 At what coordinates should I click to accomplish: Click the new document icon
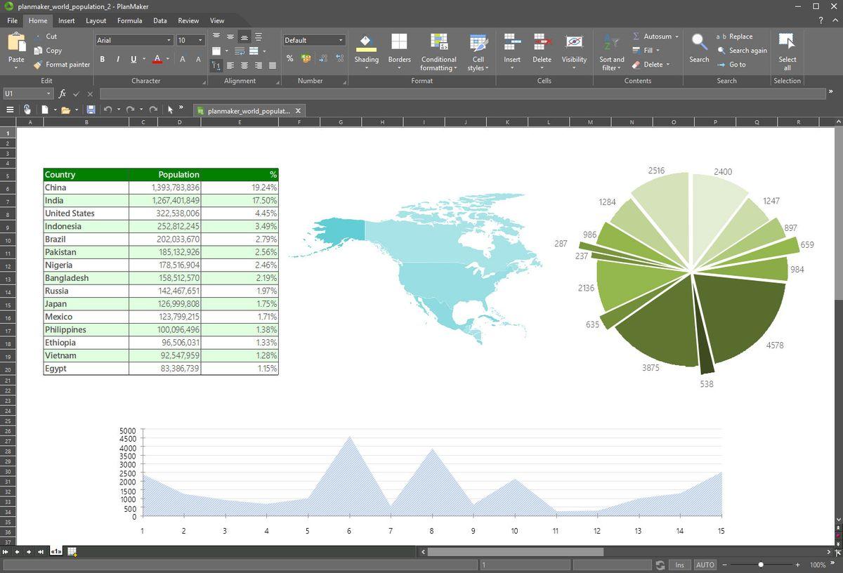[44, 110]
